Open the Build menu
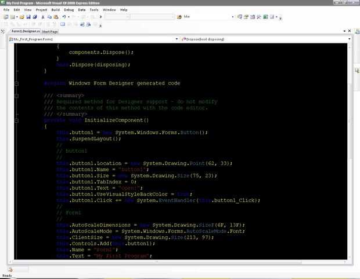The height and width of the screenshot is (279, 360). [56, 10]
